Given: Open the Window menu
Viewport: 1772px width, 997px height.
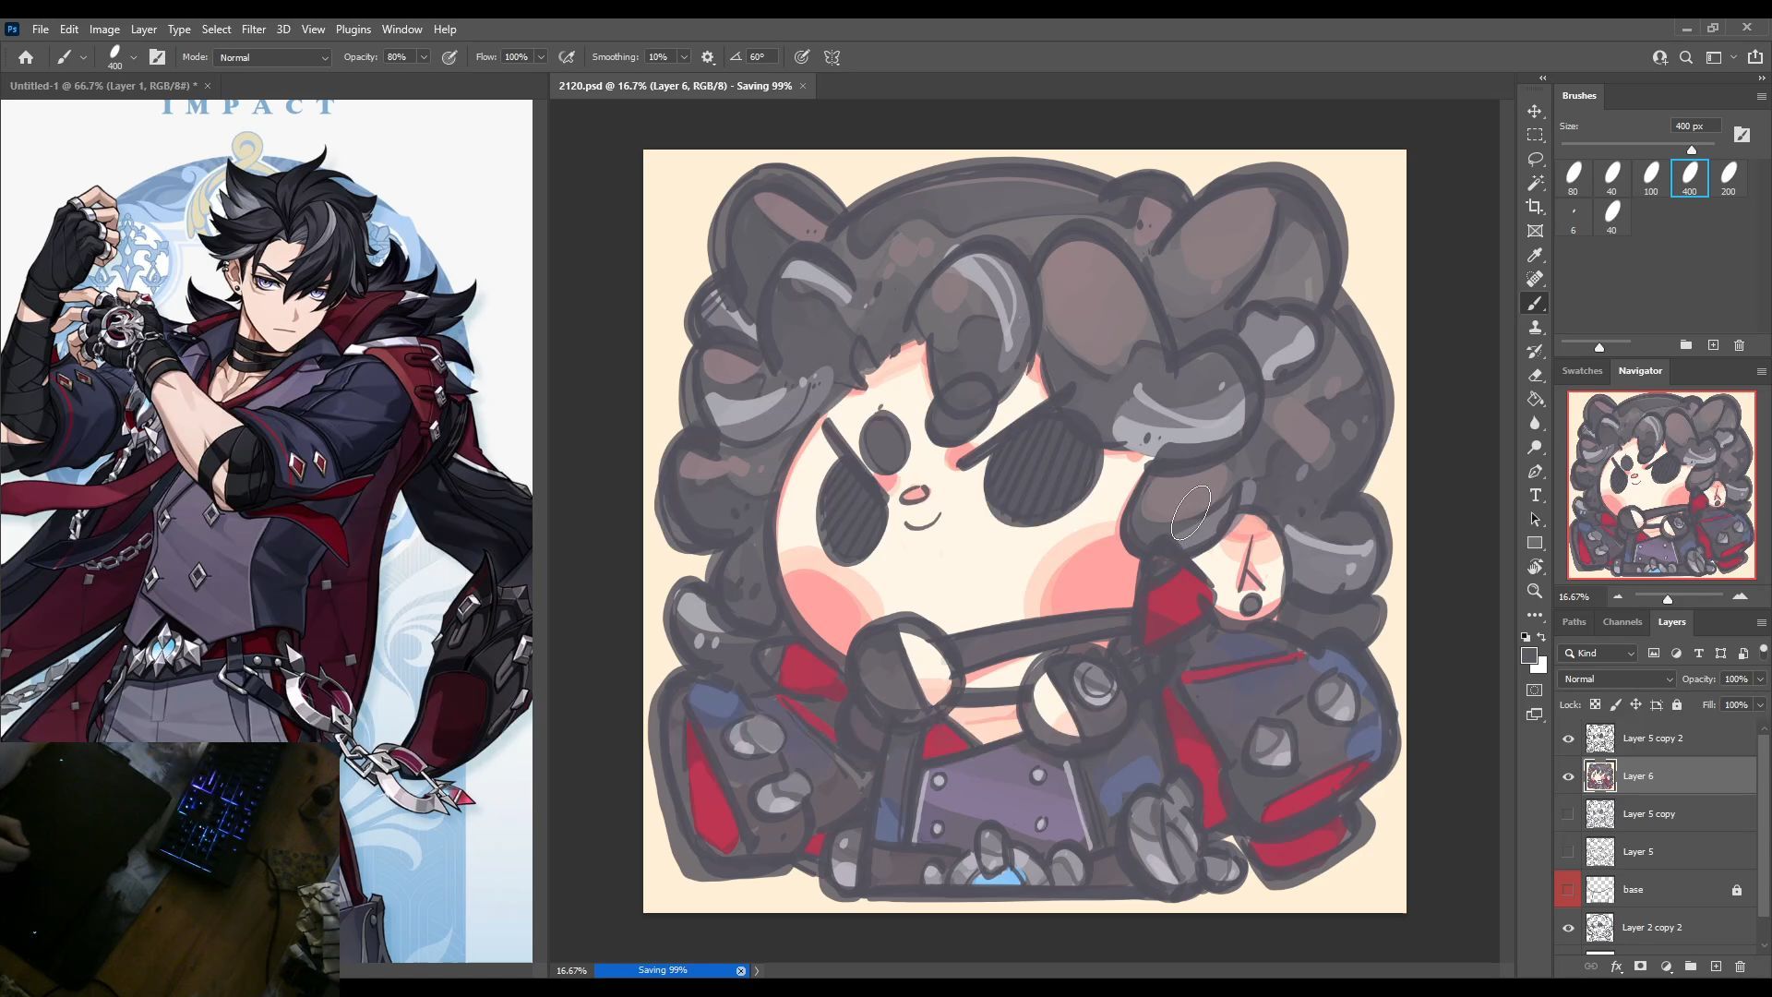Looking at the screenshot, I should (401, 30).
